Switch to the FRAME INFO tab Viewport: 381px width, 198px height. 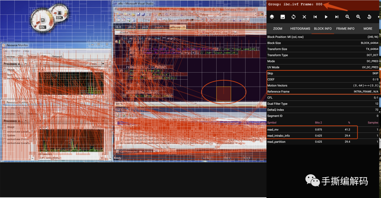pos(345,29)
